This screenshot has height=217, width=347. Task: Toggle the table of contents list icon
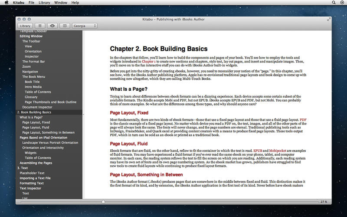tap(40, 26)
